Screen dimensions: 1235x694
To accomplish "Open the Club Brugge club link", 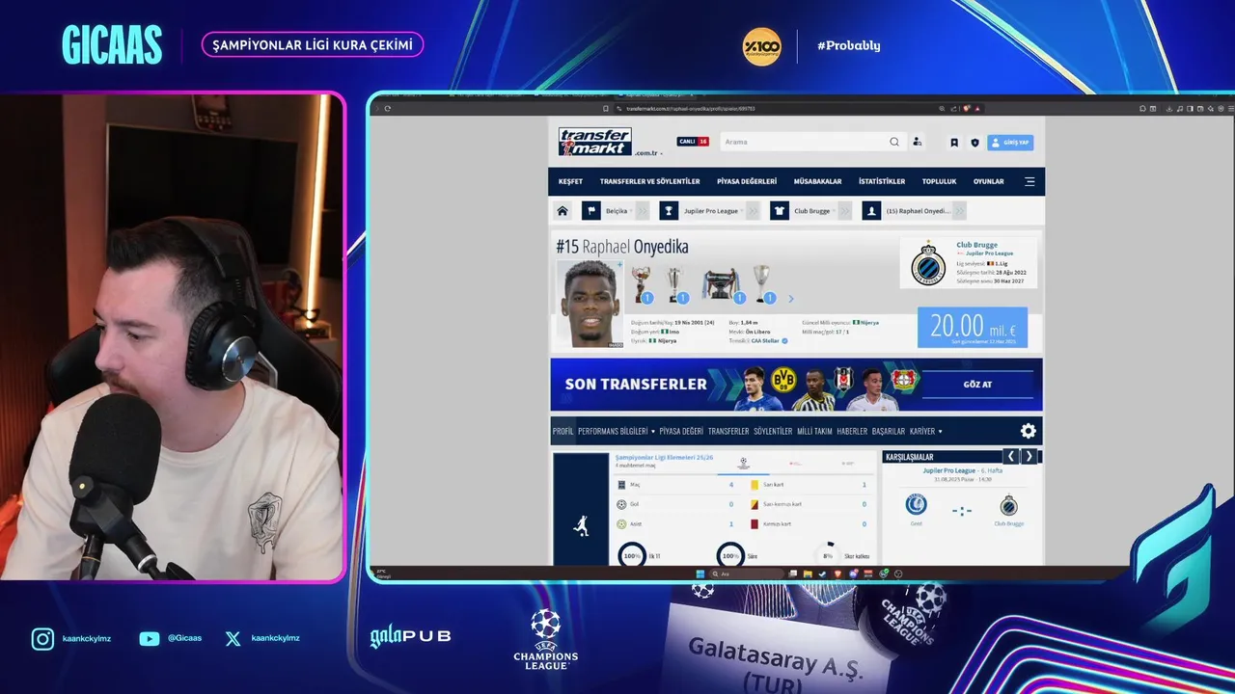I will coord(977,245).
